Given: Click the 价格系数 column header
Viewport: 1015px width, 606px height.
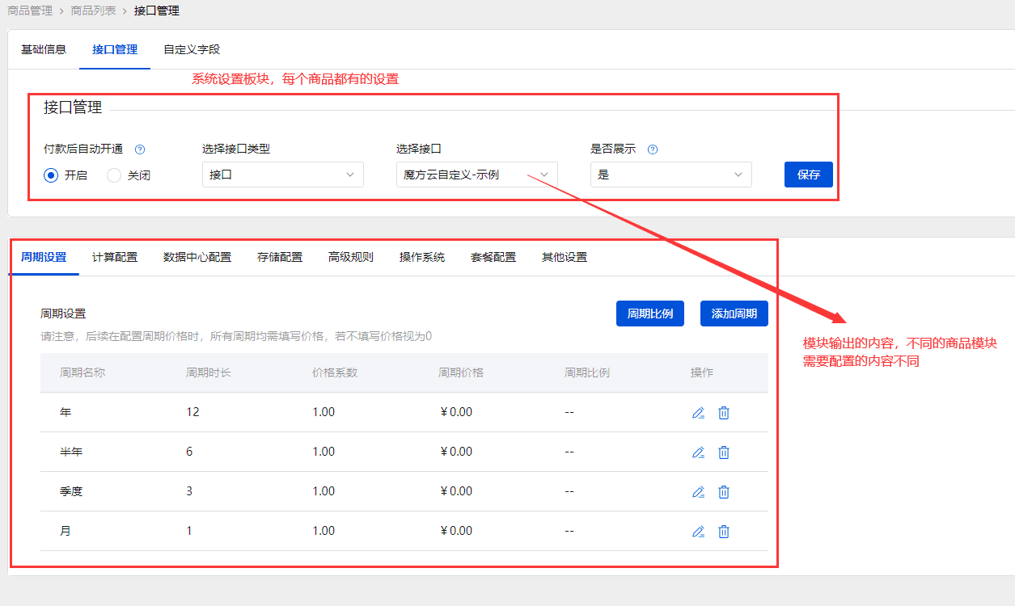Looking at the screenshot, I should click(x=335, y=372).
